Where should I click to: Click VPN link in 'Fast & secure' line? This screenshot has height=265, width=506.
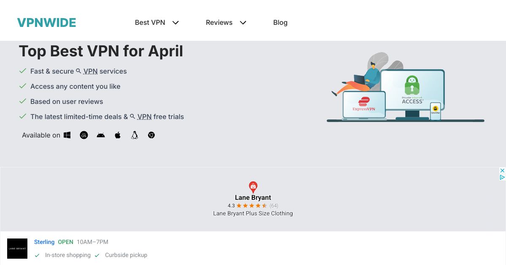pos(91,71)
